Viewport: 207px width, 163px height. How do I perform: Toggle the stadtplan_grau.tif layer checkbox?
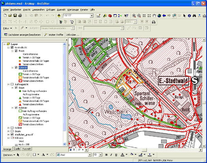[x=12, y=134]
